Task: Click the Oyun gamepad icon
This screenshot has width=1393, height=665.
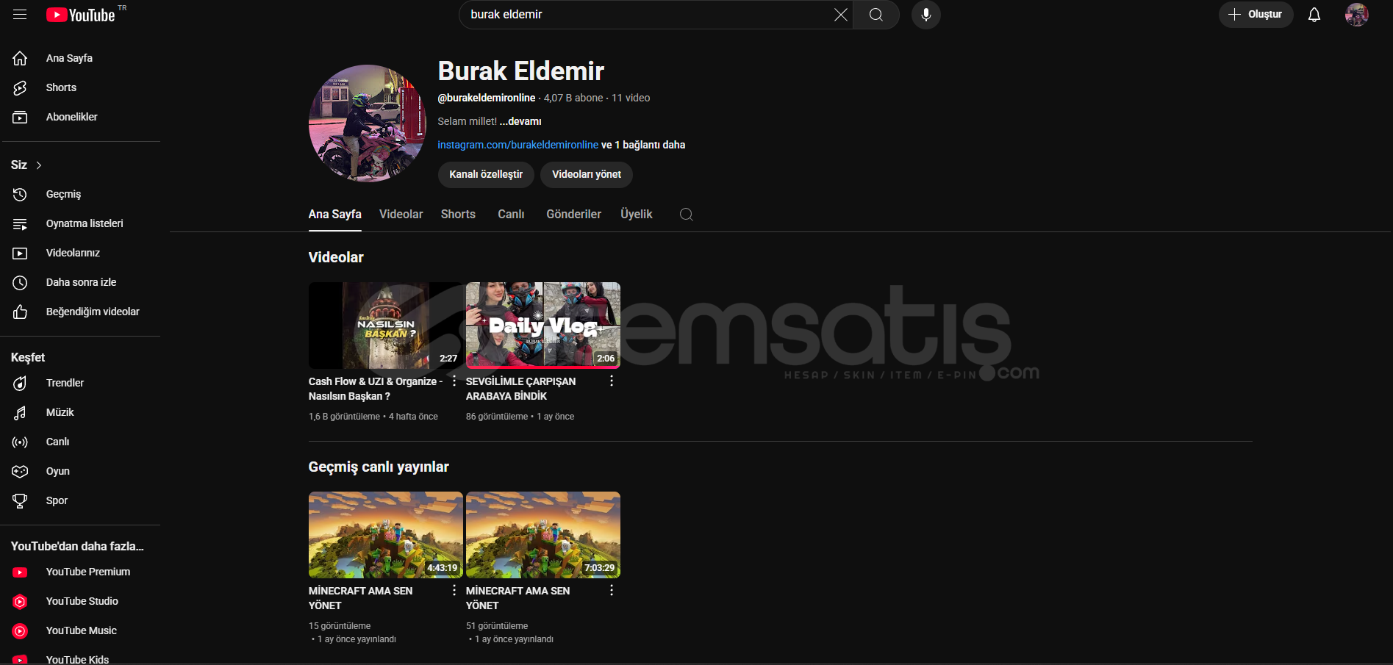Action: click(20, 471)
